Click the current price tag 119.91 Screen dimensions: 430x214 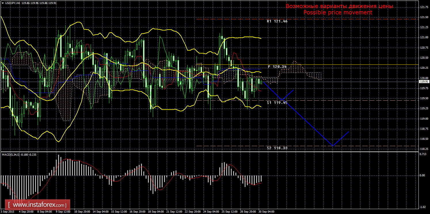[424, 82]
